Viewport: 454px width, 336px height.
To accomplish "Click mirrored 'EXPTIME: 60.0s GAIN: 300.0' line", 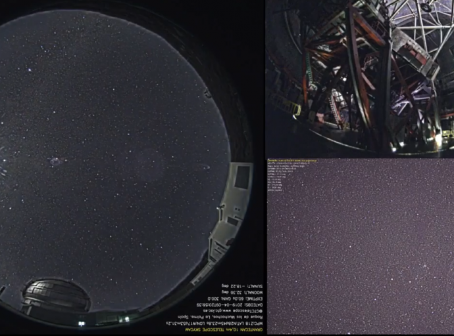I will (235, 299).
